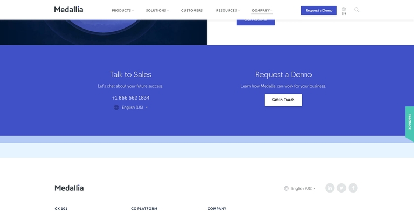Expand the Solutions menu
Viewport: 414px width, 213px height.
coord(157,11)
